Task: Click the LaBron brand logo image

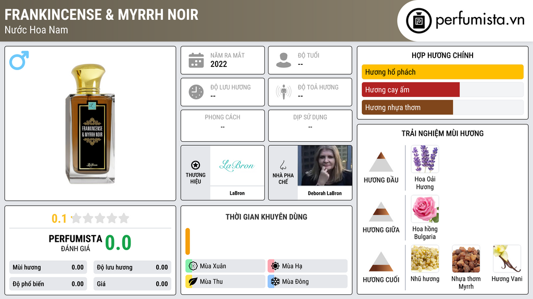Action: 237,166
